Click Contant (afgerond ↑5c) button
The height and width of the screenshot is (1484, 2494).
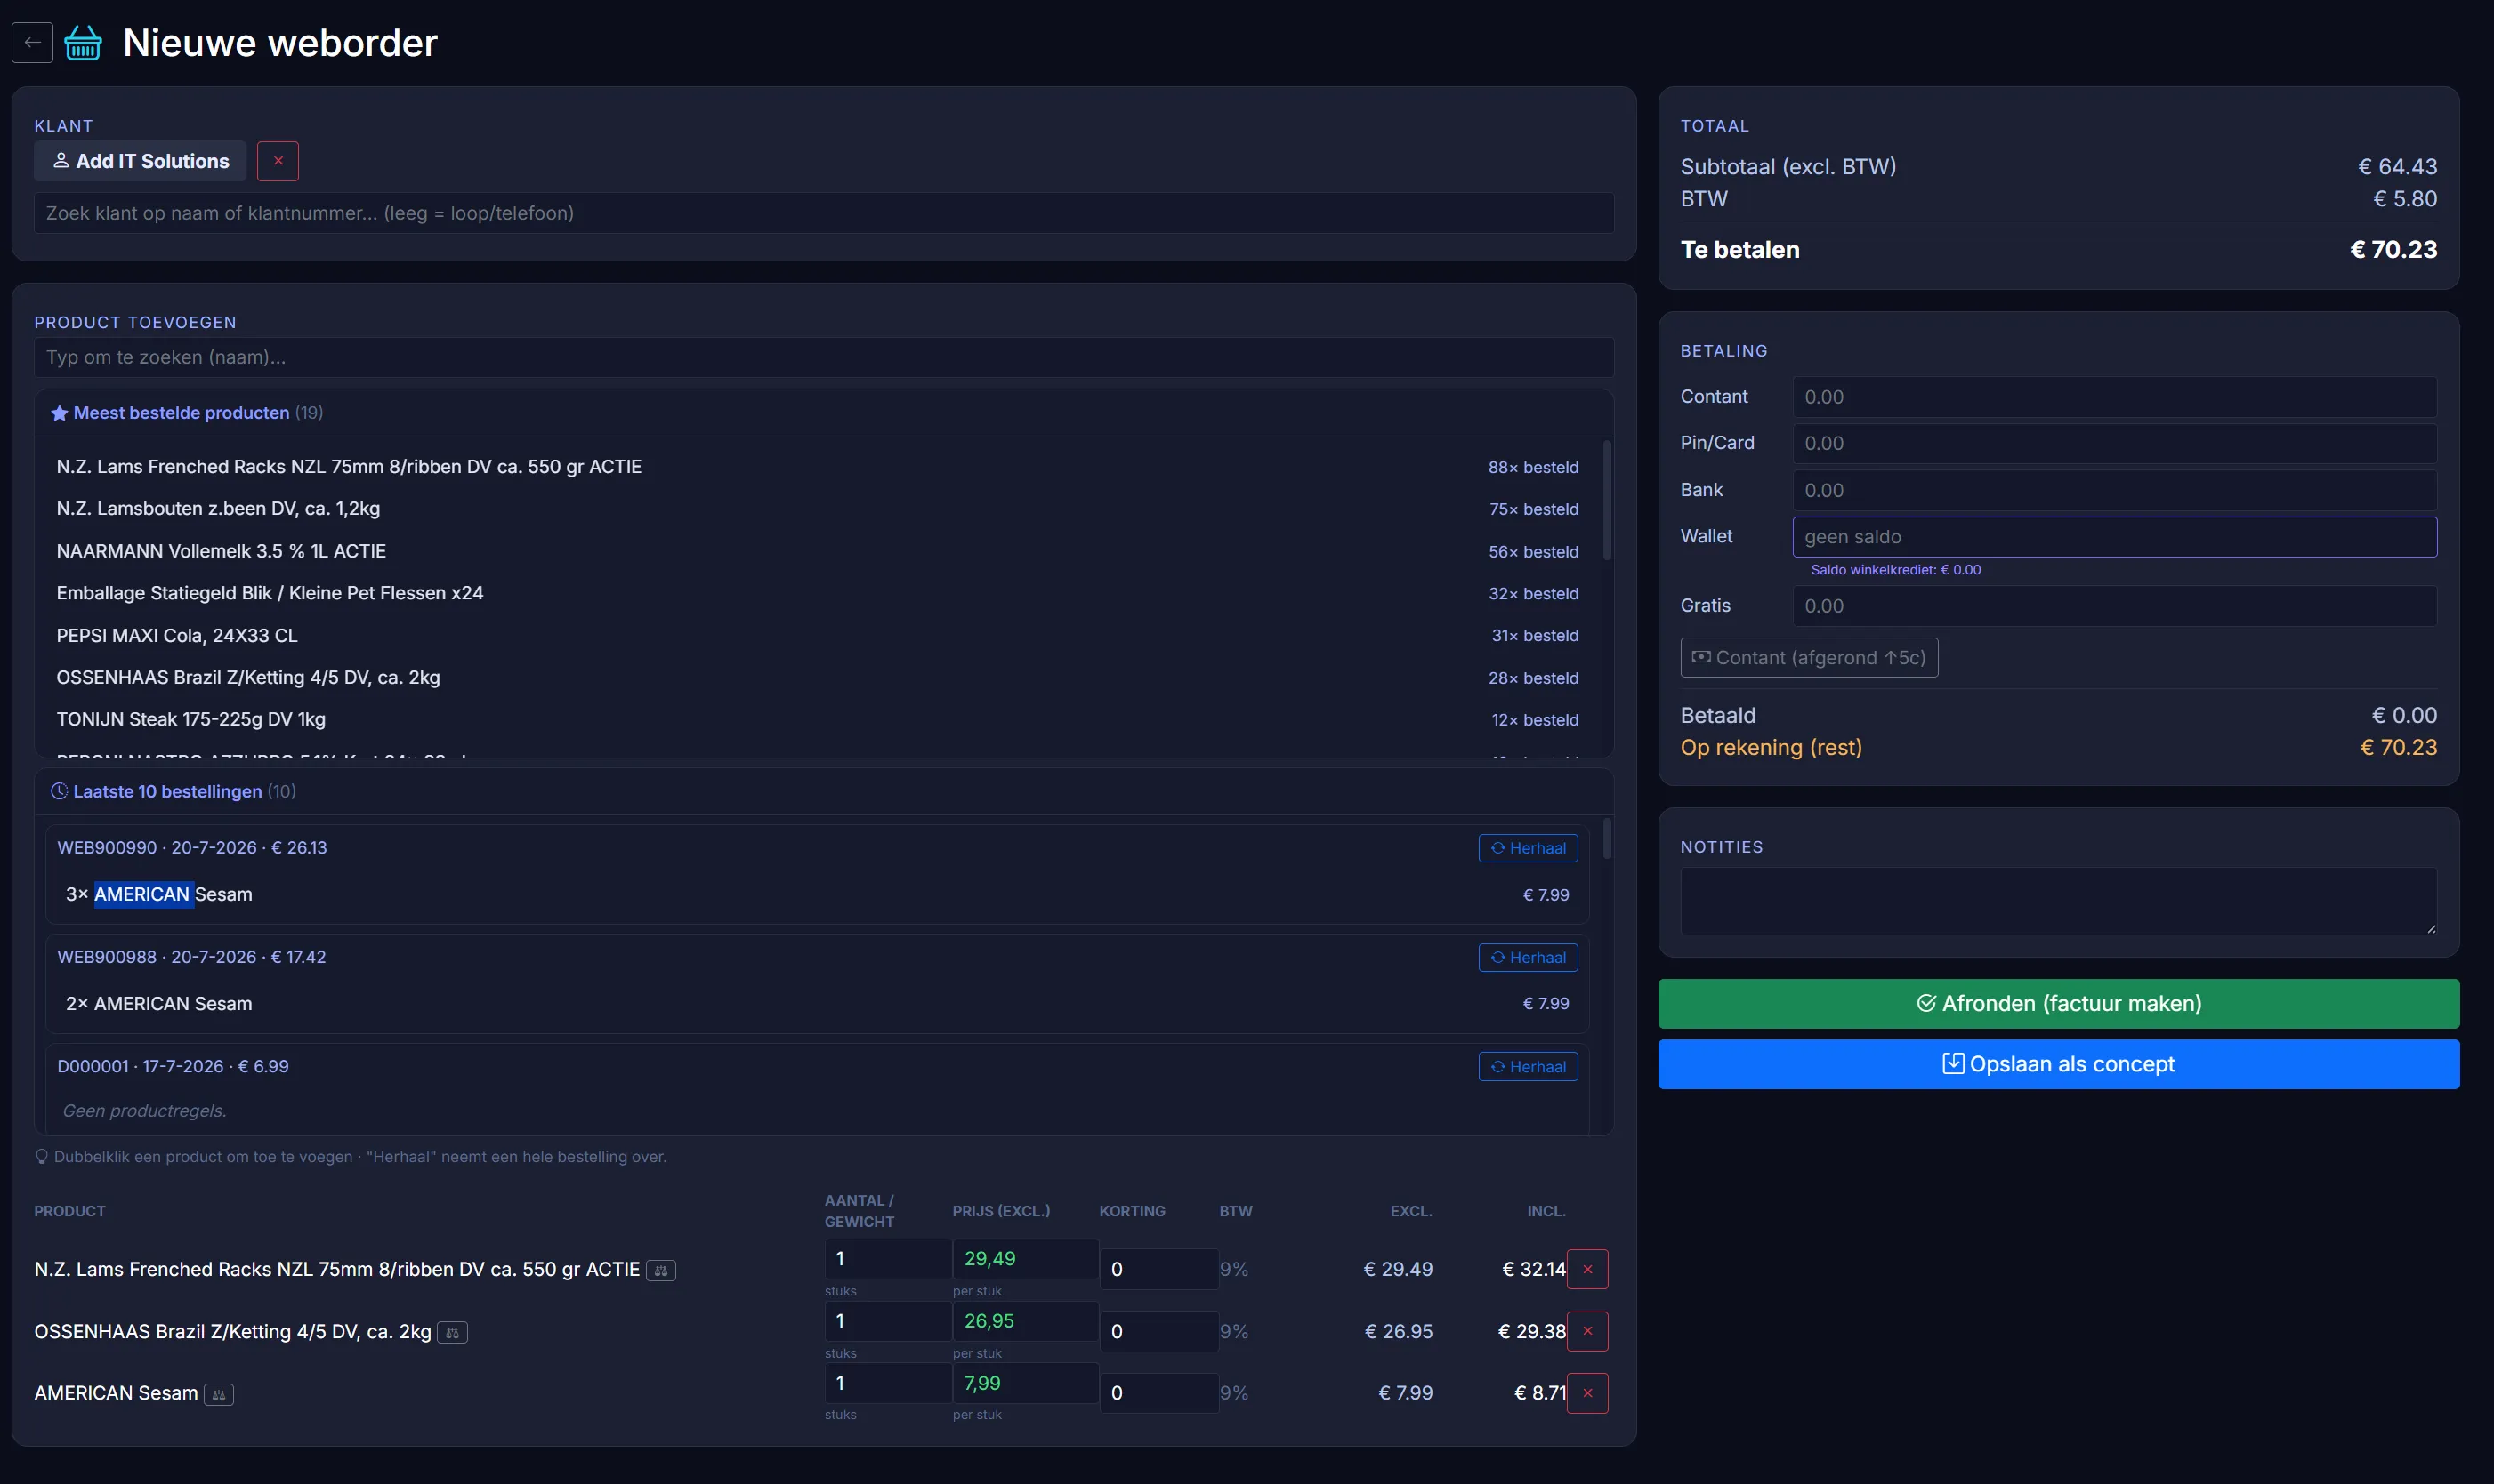tap(1809, 658)
